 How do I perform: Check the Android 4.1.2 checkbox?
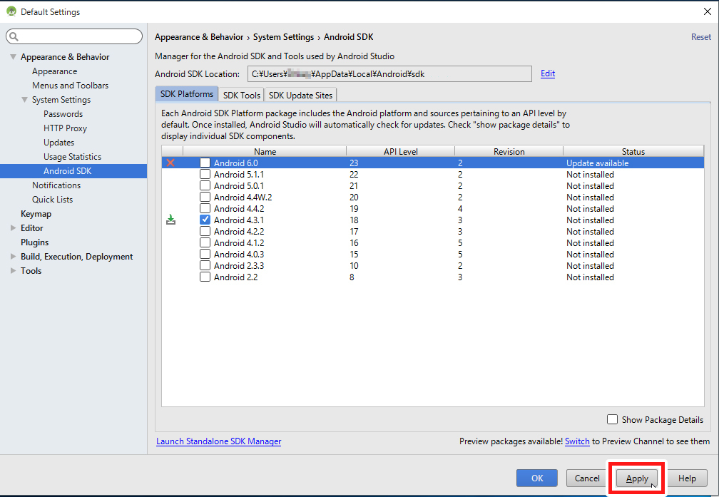[205, 242]
